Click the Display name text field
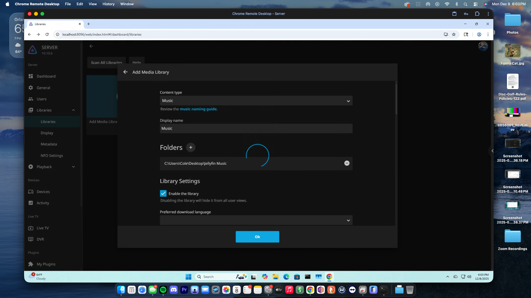 (256, 129)
